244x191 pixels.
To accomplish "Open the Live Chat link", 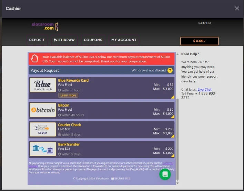I will click(x=204, y=89).
